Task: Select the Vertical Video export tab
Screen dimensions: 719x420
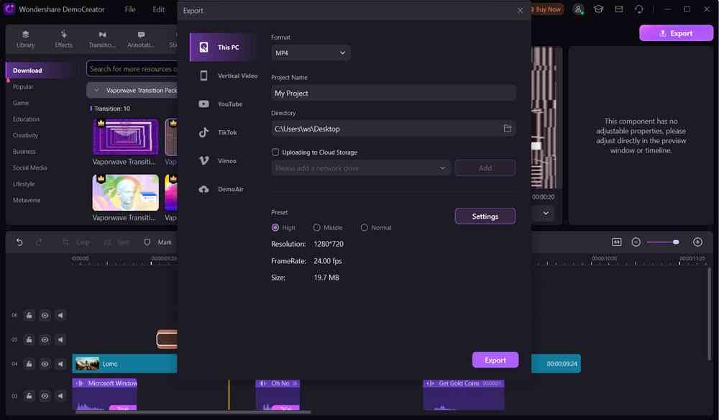Action: [x=228, y=76]
